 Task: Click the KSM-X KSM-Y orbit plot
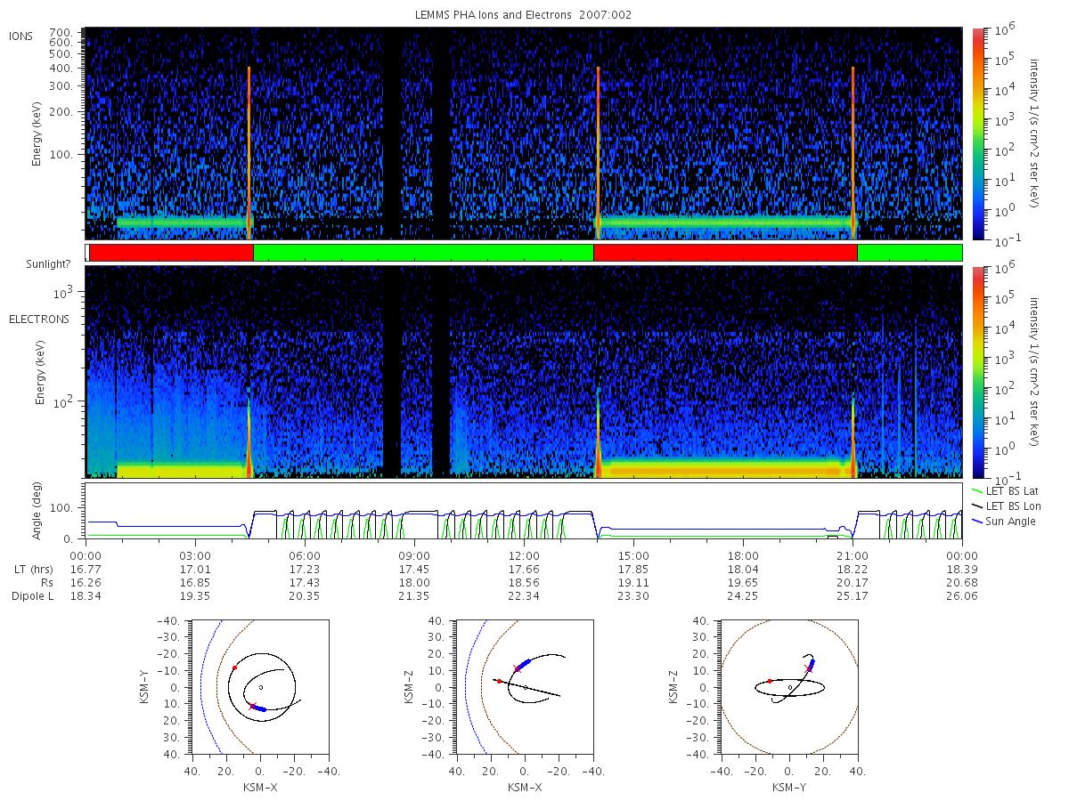click(259, 687)
